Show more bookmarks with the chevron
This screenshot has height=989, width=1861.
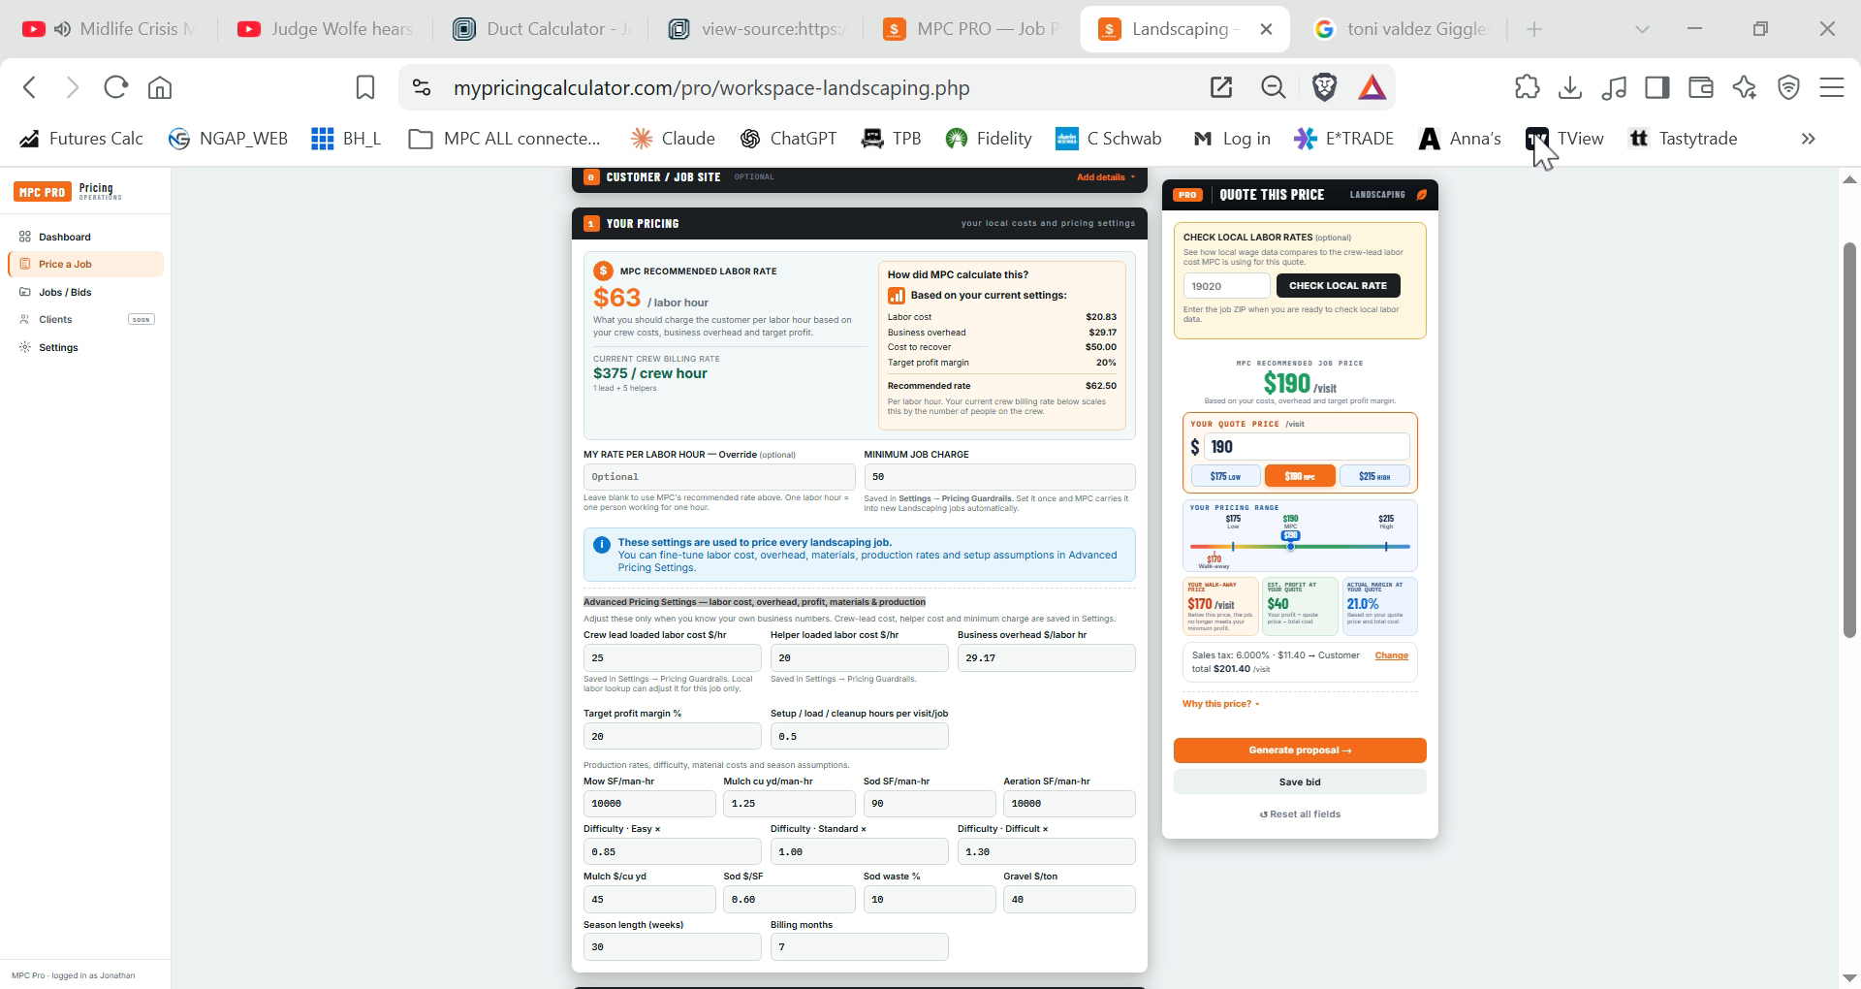(1808, 139)
